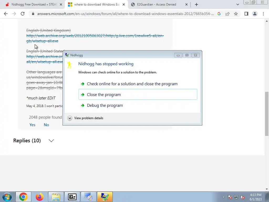Click the padlock site info icon
This screenshot has height=202, width=269.
[33, 14]
